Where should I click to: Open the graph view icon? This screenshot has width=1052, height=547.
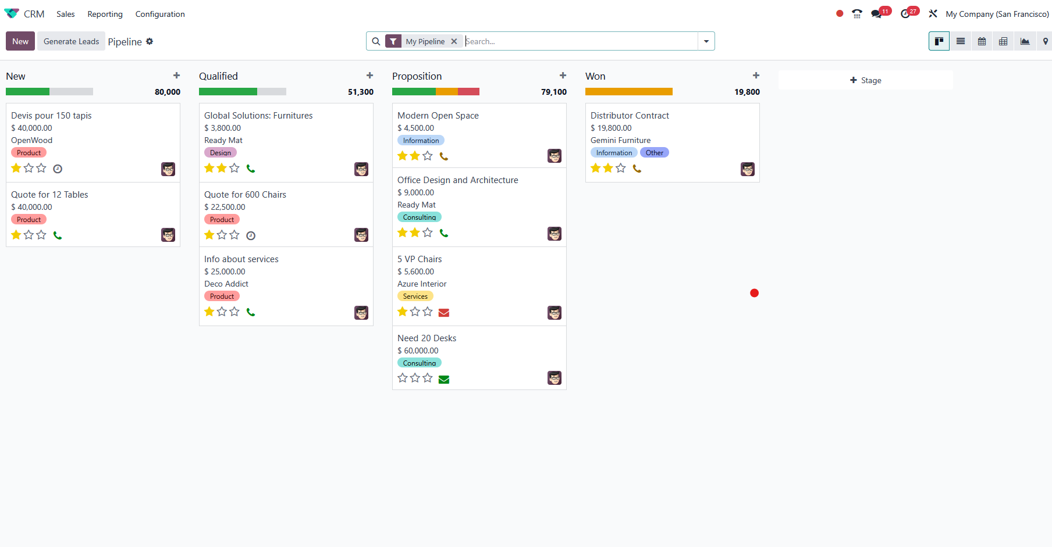pos(1025,41)
